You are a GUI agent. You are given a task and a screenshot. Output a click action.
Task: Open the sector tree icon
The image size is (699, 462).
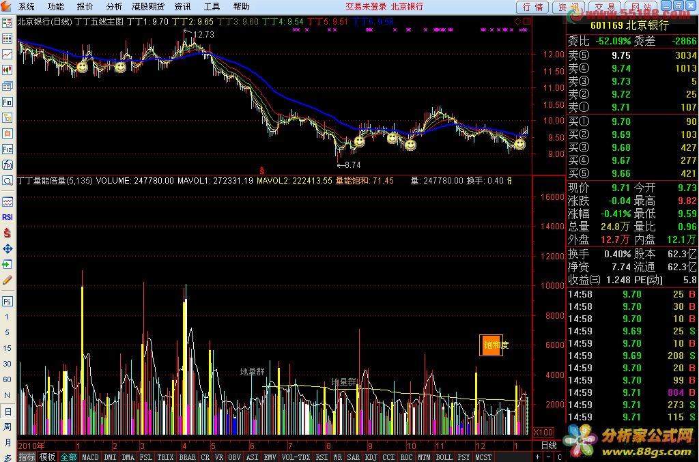point(7,117)
